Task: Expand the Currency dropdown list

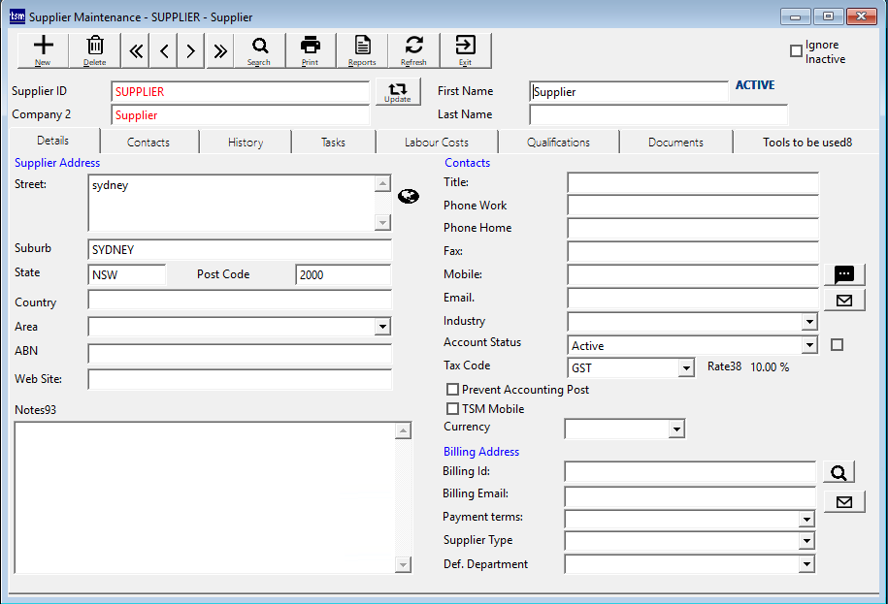Action: coord(676,429)
